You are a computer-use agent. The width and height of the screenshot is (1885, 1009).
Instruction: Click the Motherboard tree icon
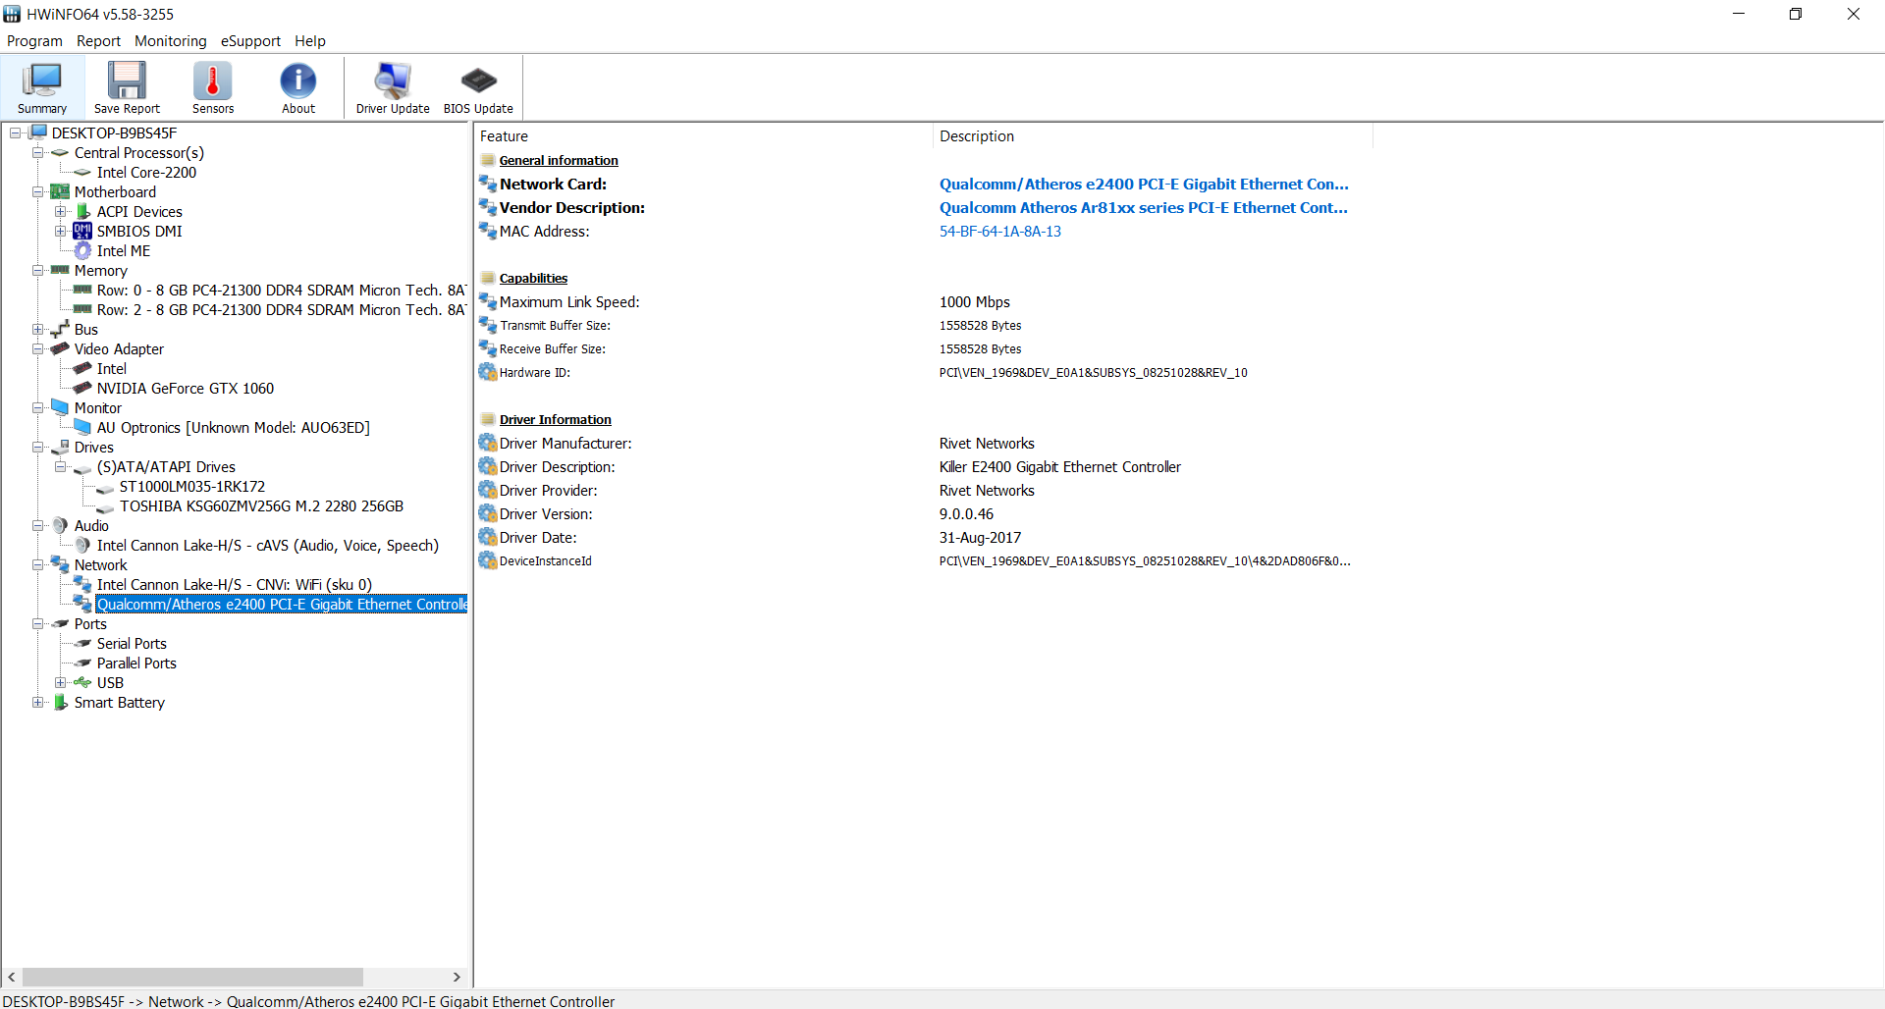tap(60, 191)
